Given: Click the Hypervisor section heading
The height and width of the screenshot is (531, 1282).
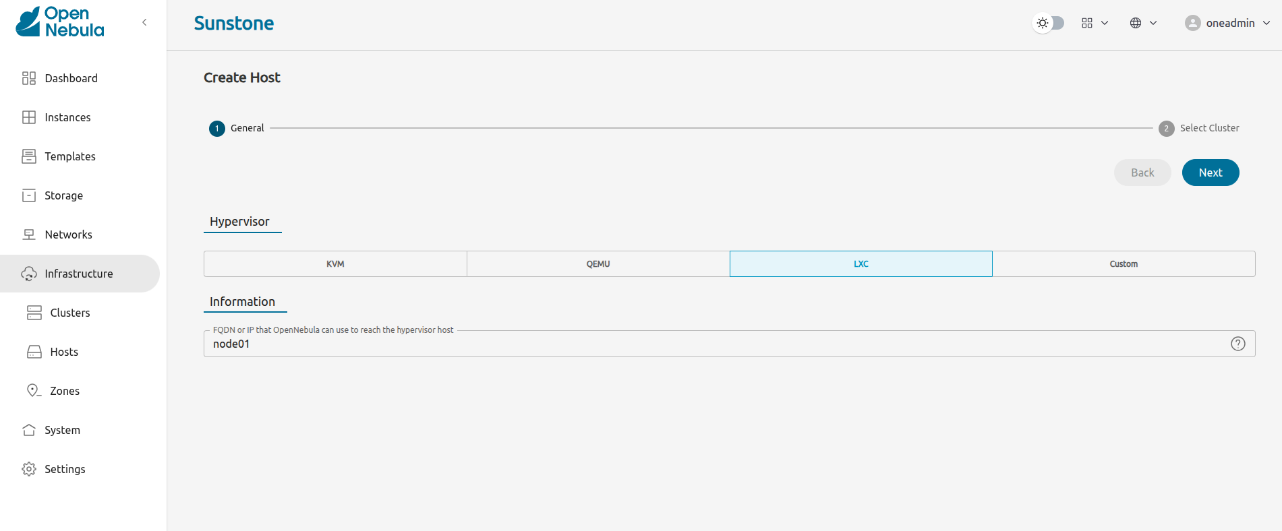Looking at the screenshot, I should 239,222.
